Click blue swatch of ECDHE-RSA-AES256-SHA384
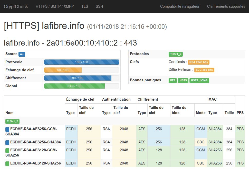 [7, 142]
